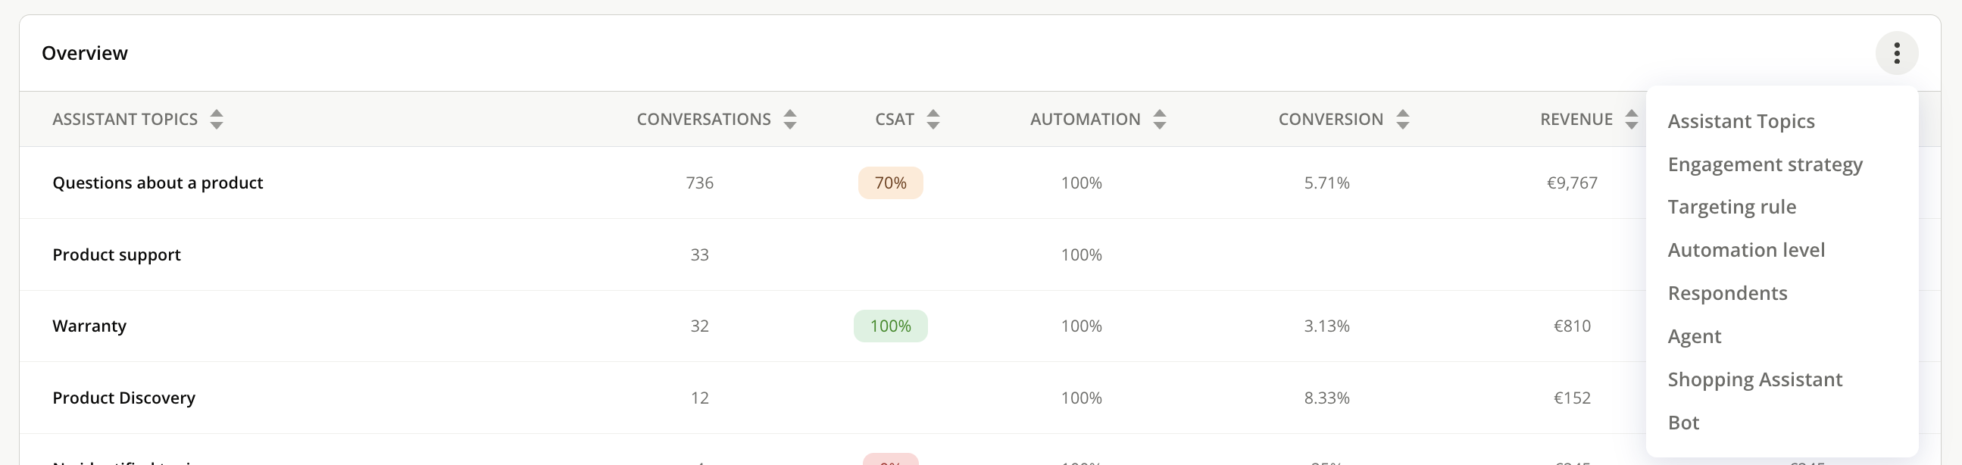Click the Warranty topic row

[x=89, y=326]
